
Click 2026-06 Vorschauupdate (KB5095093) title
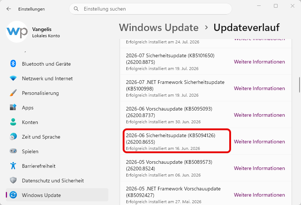169,112
